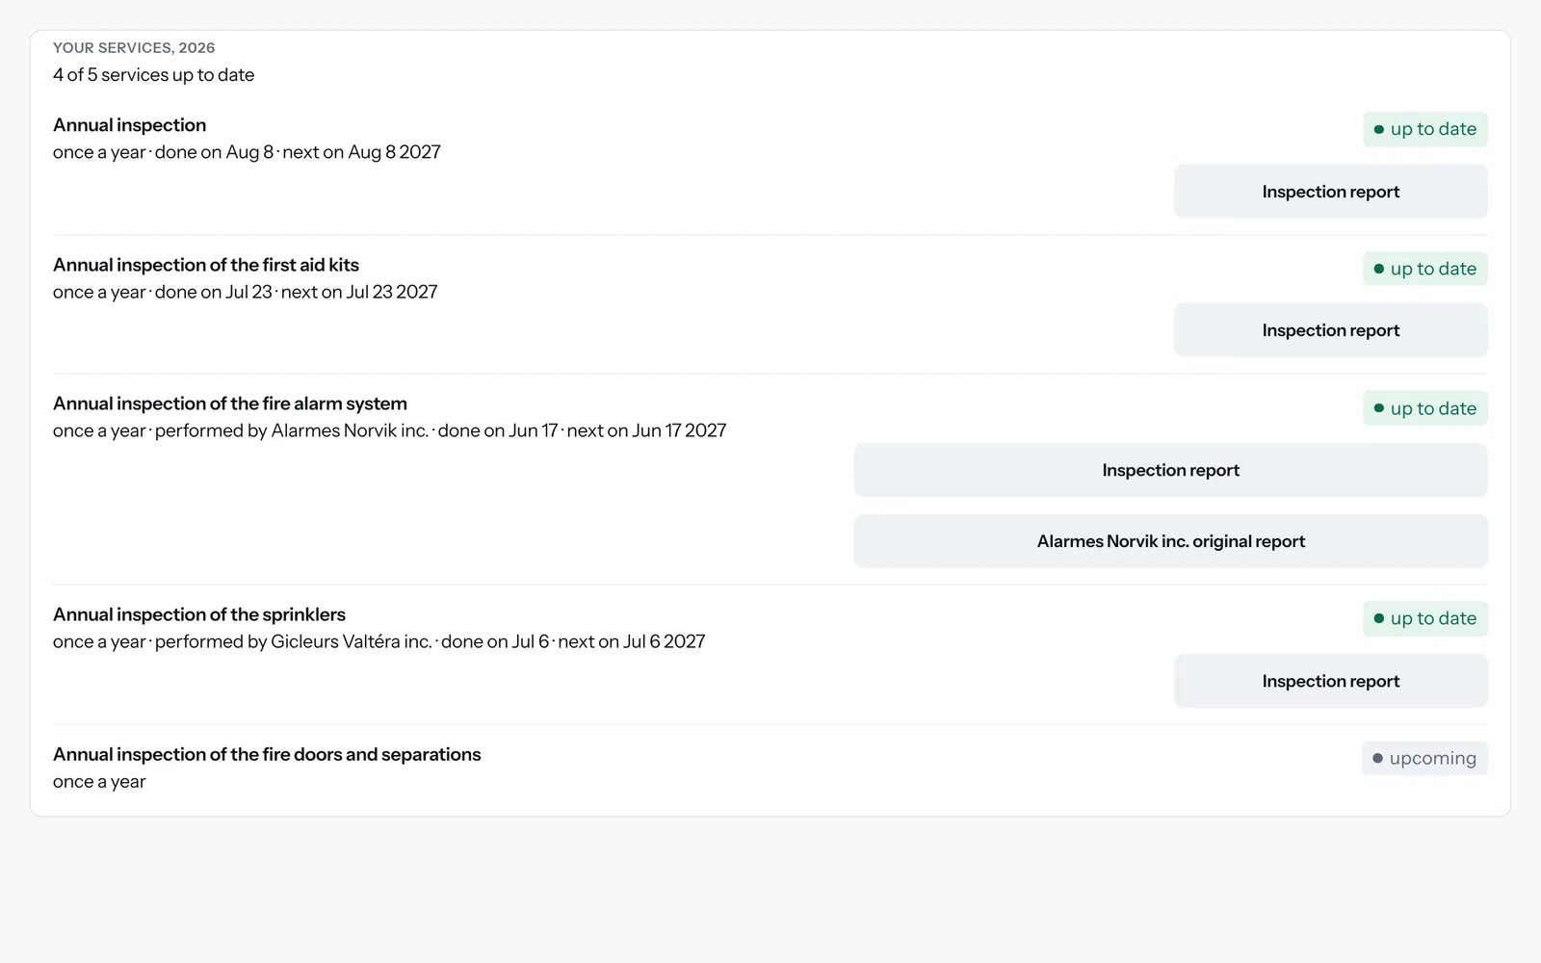Open Inspection report for sprinklers
The width and height of the screenshot is (1541, 963).
(1330, 681)
